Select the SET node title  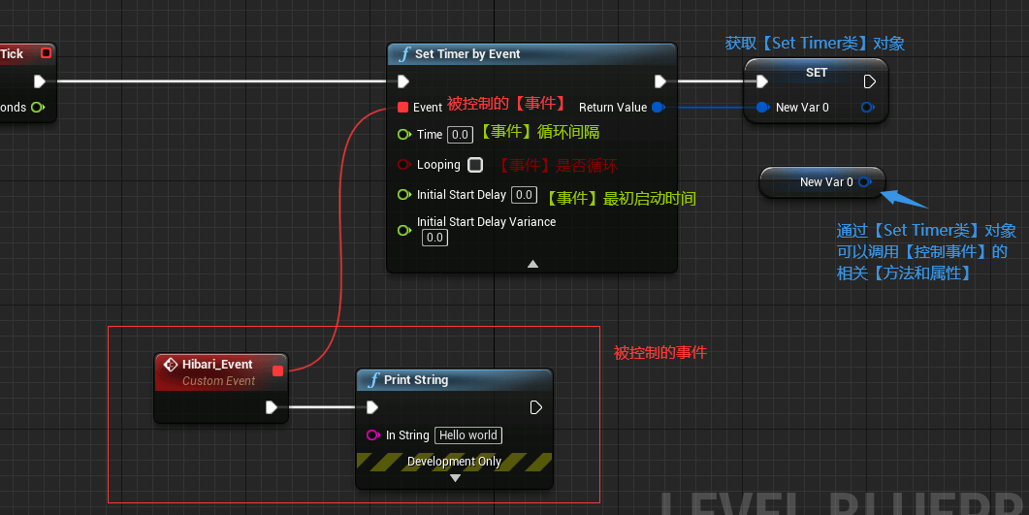pos(817,72)
